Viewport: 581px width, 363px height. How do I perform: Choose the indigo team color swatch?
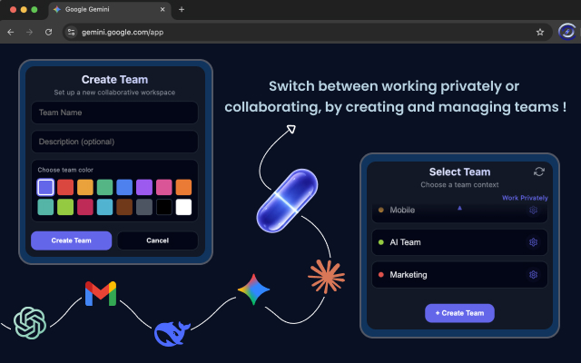pos(45,187)
